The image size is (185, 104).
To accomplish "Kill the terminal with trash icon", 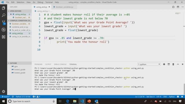I will coord(173,64).
